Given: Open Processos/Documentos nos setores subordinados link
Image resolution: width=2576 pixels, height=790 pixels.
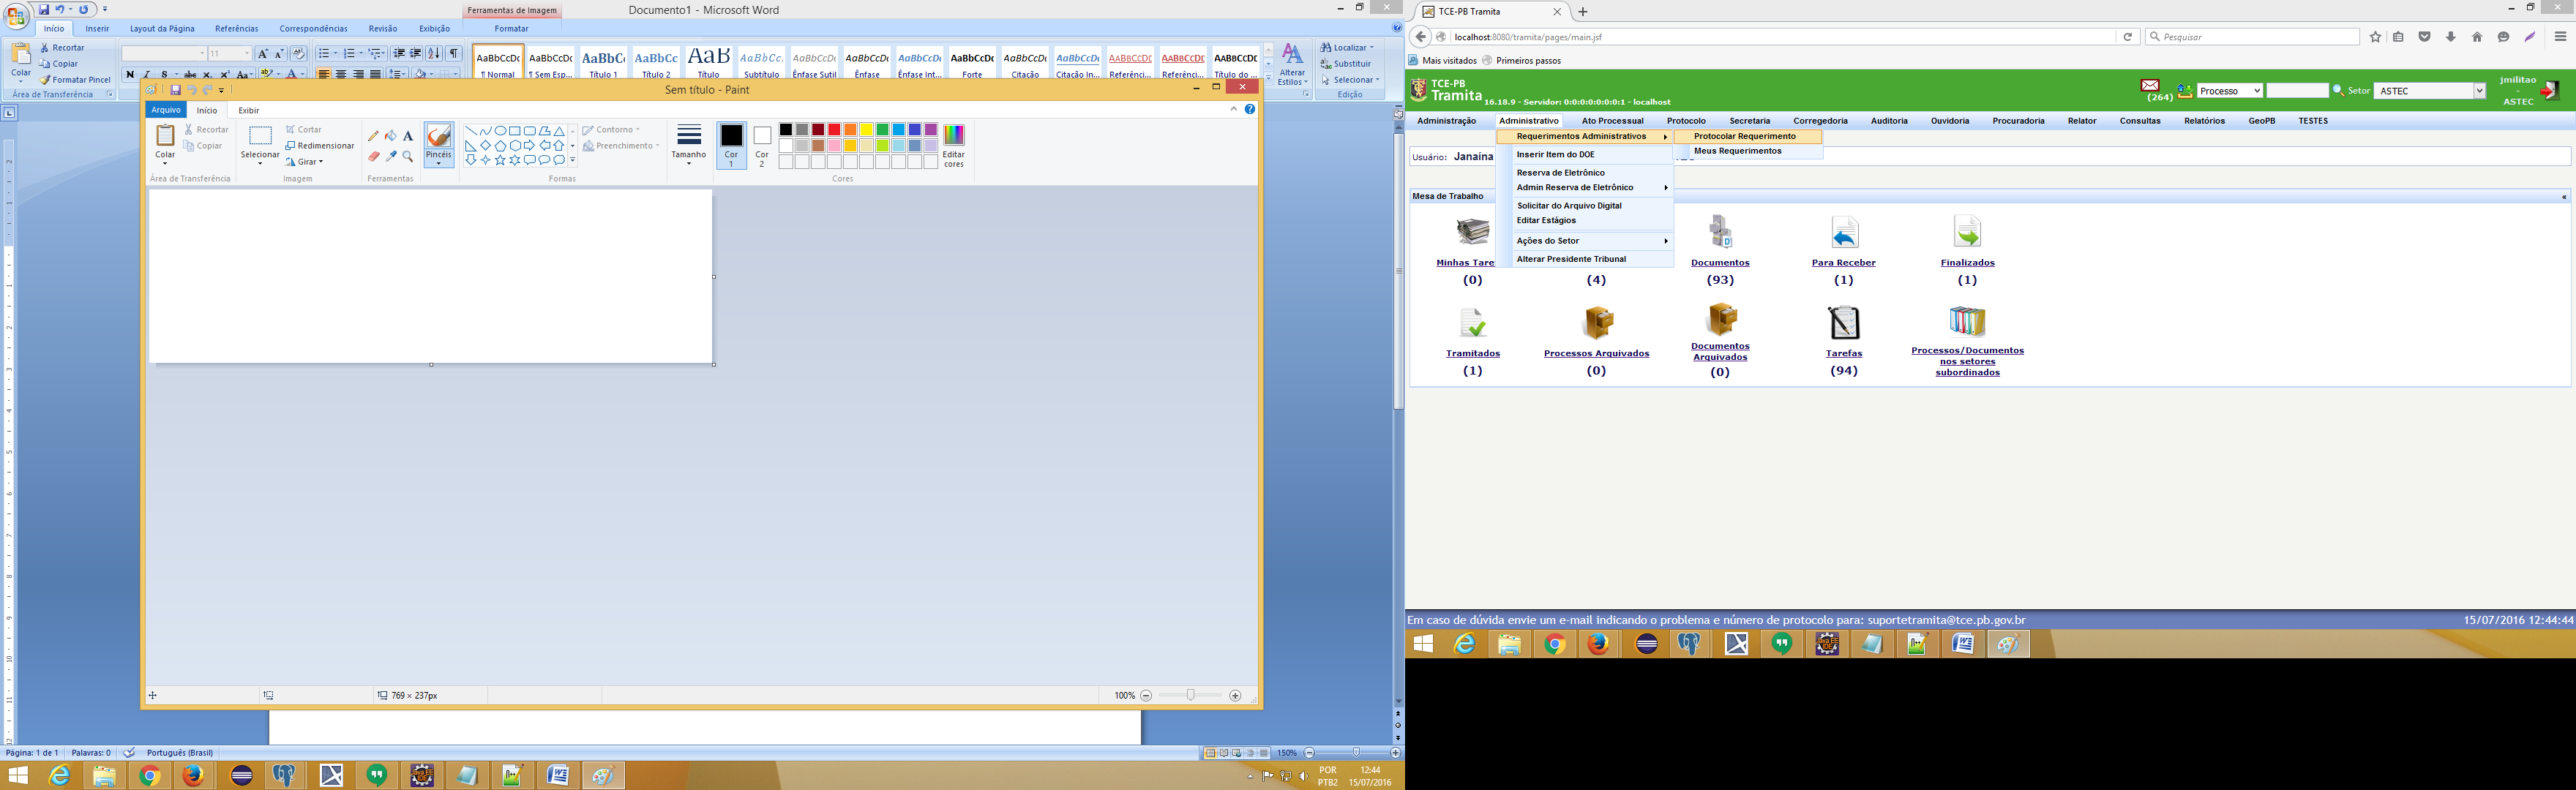Looking at the screenshot, I should [x=1967, y=361].
